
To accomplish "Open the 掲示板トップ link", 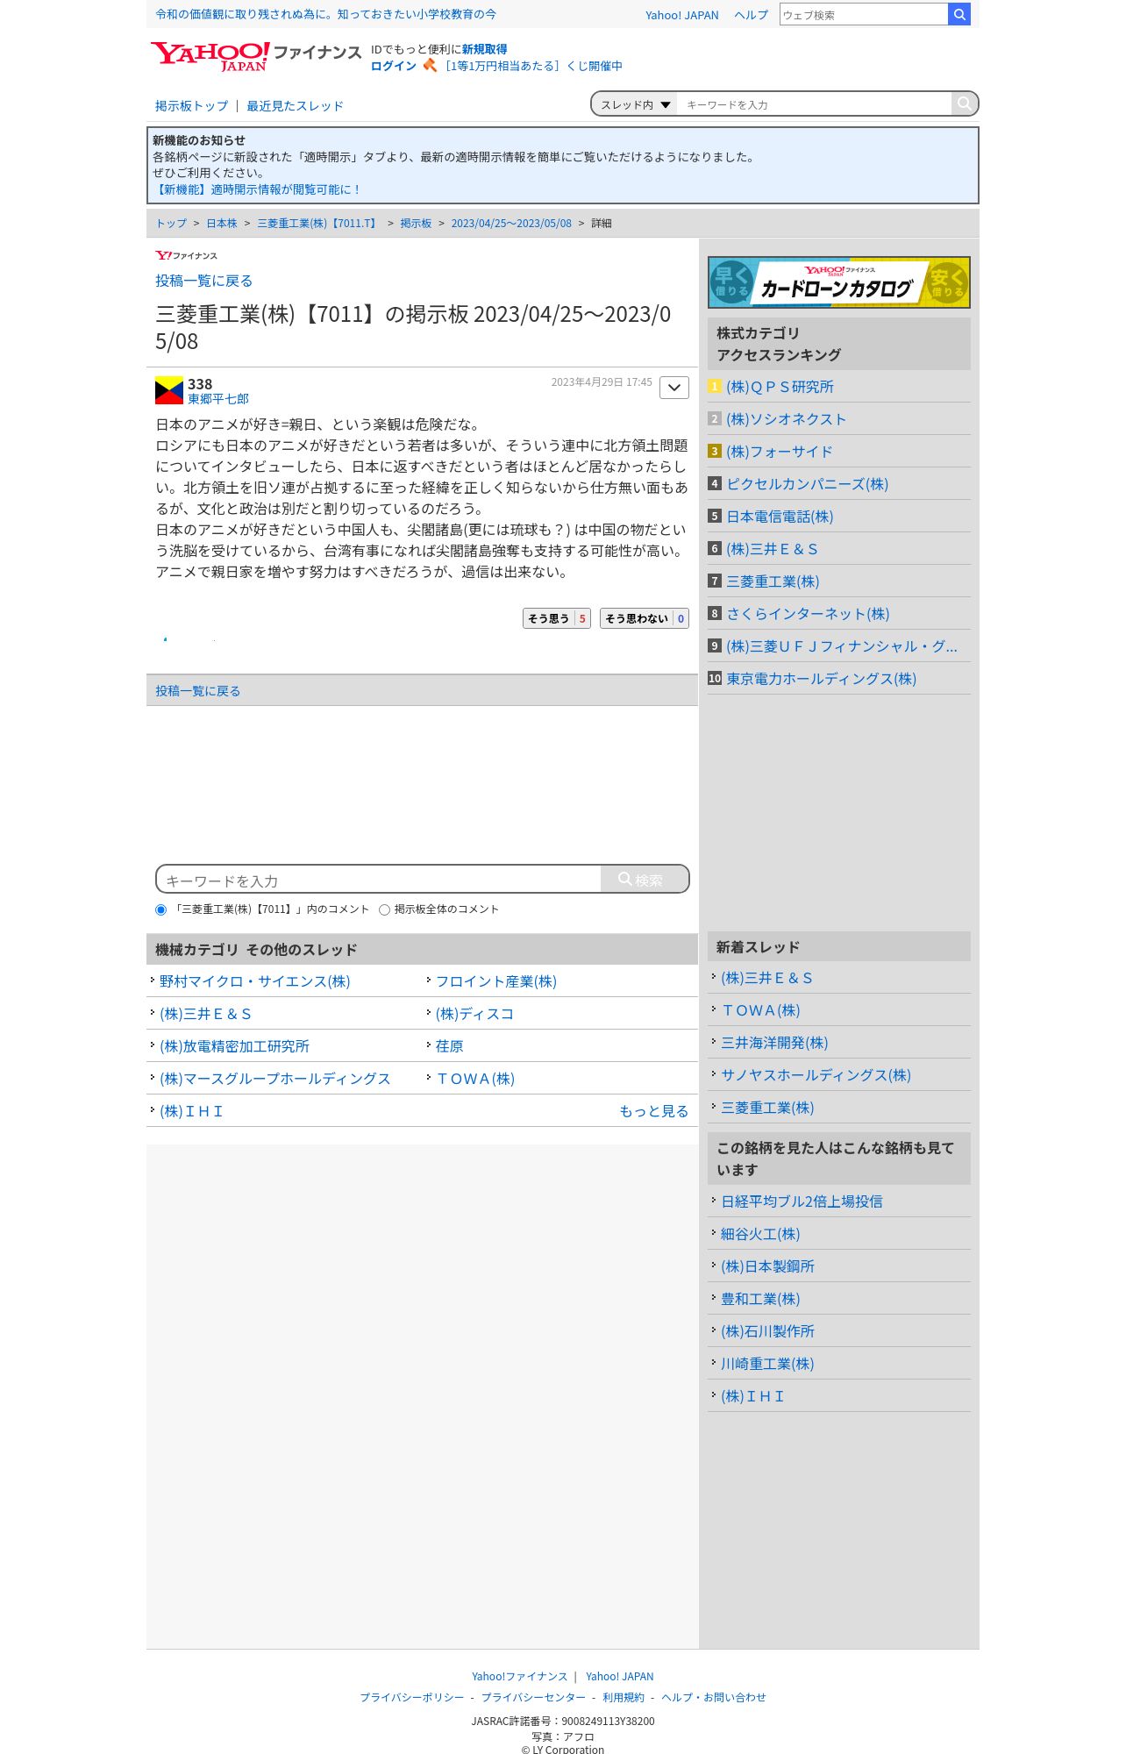I will point(191,106).
